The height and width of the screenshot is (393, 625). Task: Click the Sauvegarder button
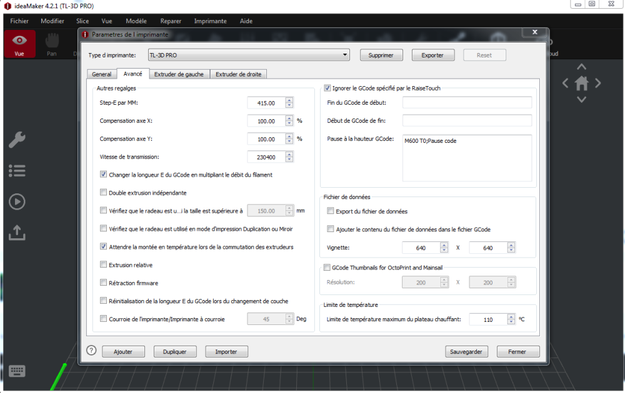466,352
